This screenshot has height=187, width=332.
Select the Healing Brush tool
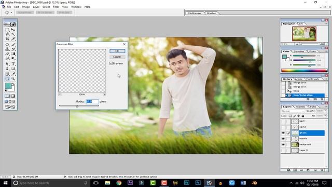(x=7, y=45)
